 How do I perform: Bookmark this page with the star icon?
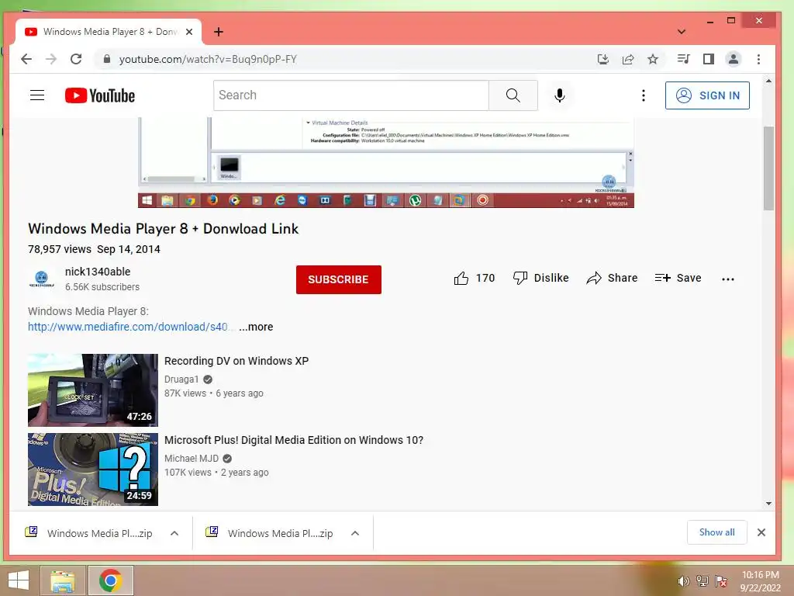[653, 59]
